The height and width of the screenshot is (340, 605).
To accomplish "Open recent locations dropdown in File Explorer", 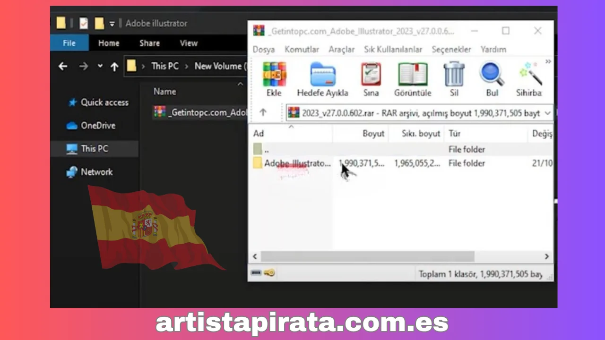I will click(x=100, y=67).
